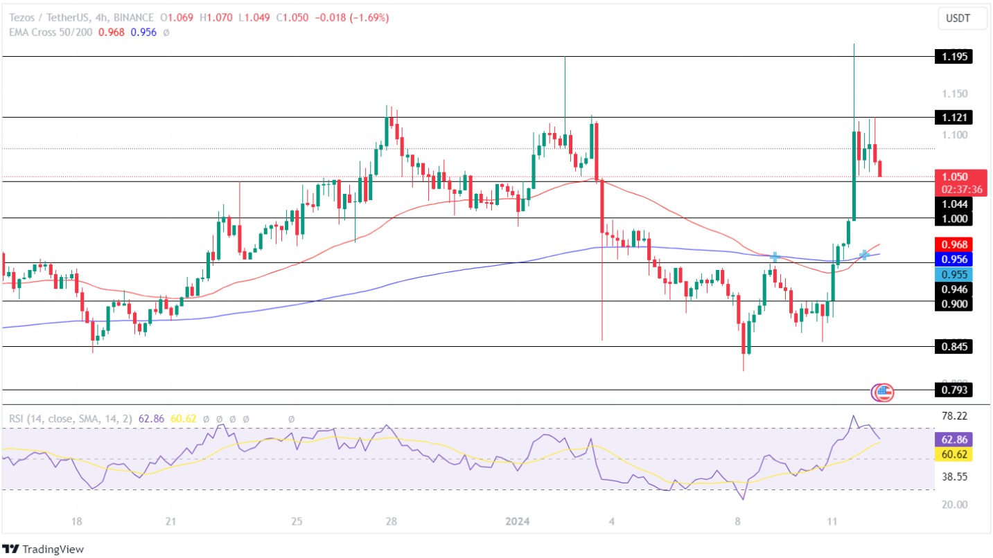Click the light blue 0.955 price label
Image resolution: width=993 pixels, height=558 pixels.
[953, 274]
